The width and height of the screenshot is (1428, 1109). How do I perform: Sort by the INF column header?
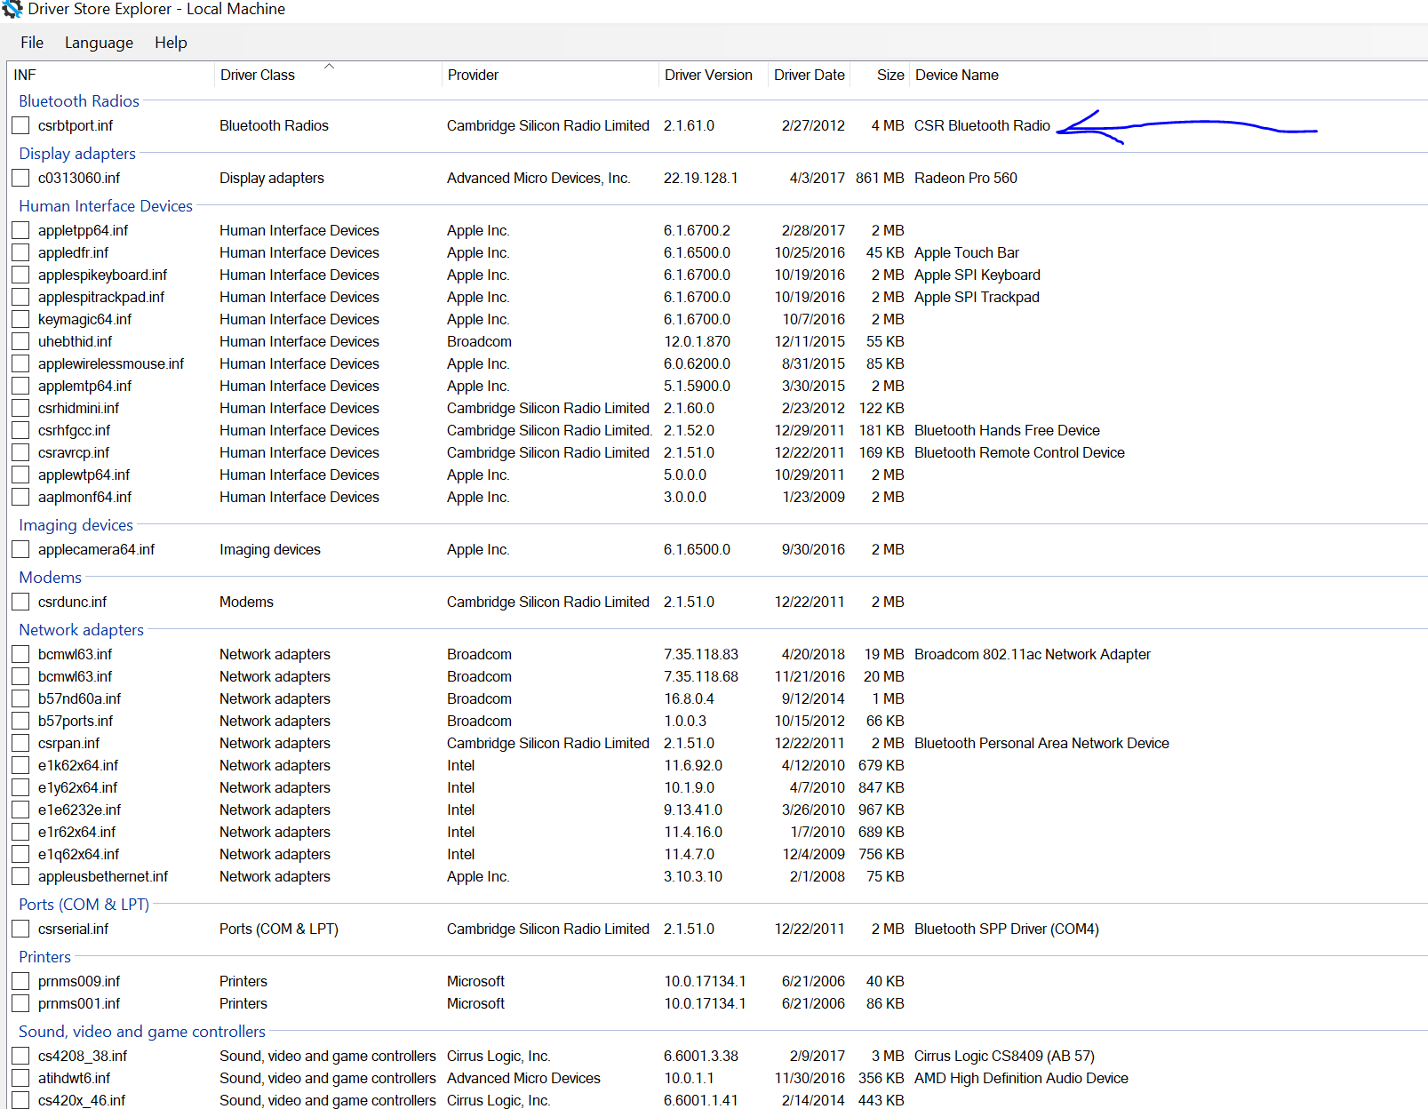coord(110,75)
